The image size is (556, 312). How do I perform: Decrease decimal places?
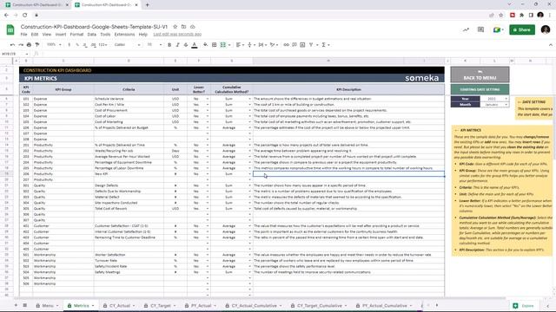(85, 45)
